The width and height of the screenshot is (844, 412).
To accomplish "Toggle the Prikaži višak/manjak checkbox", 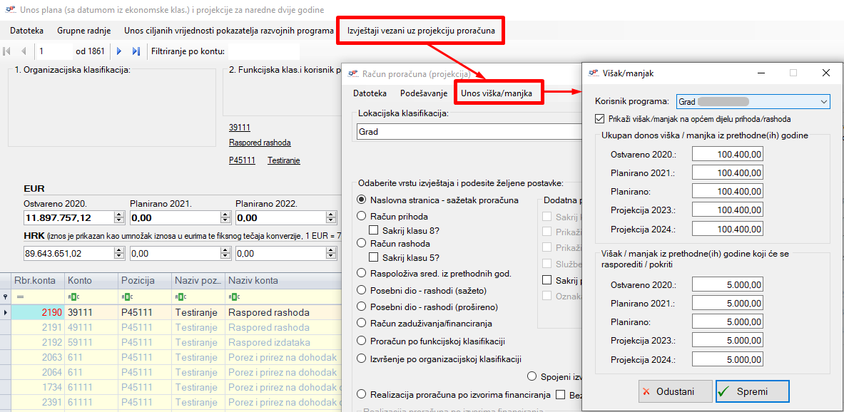I will click(599, 119).
